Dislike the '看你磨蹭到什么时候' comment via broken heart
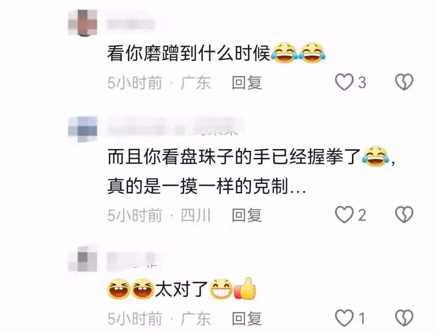This screenshot has height=333, width=437. pos(404,82)
